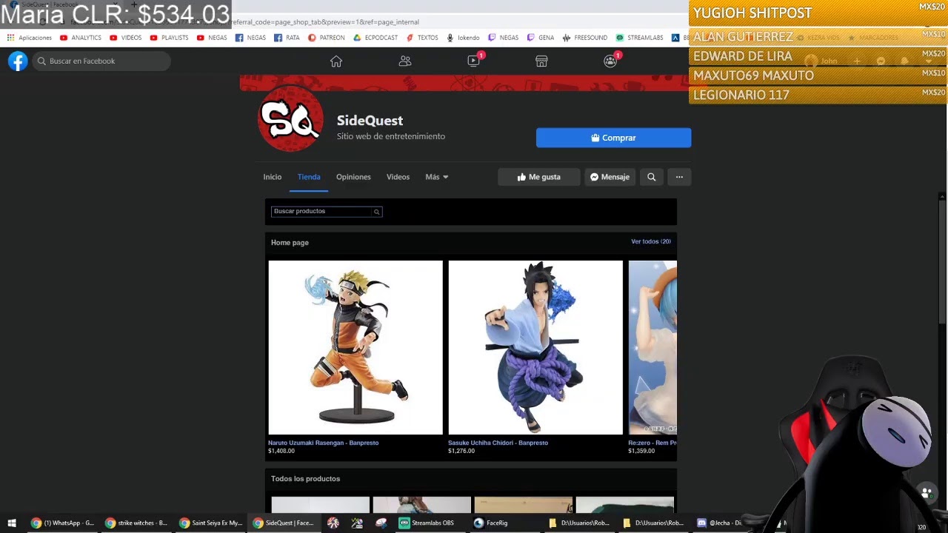The image size is (948, 533).
Task: Open the Marketplace icon
Action: pyautogui.click(x=541, y=61)
